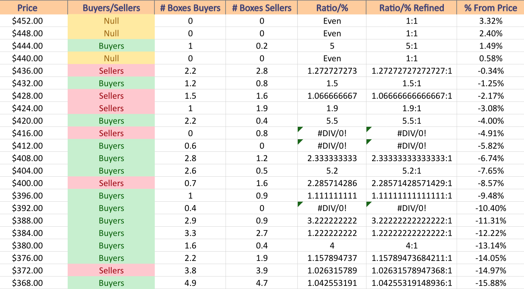
Task: Select the Null cell in the $440.00 row
Action: pyautogui.click(x=111, y=58)
